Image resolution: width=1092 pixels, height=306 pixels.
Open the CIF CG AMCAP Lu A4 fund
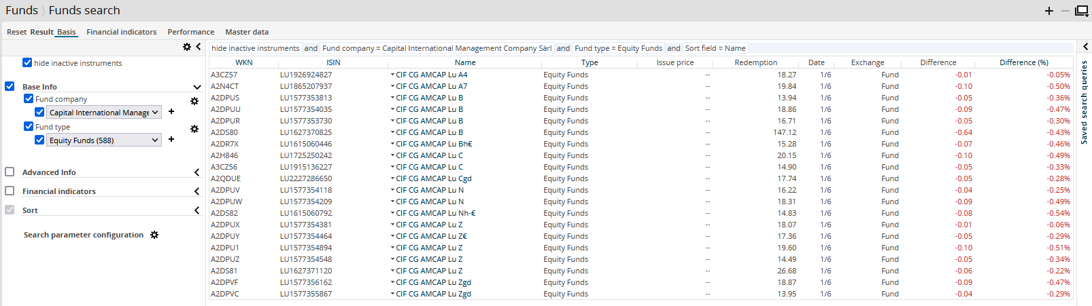pyautogui.click(x=431, y=75)
